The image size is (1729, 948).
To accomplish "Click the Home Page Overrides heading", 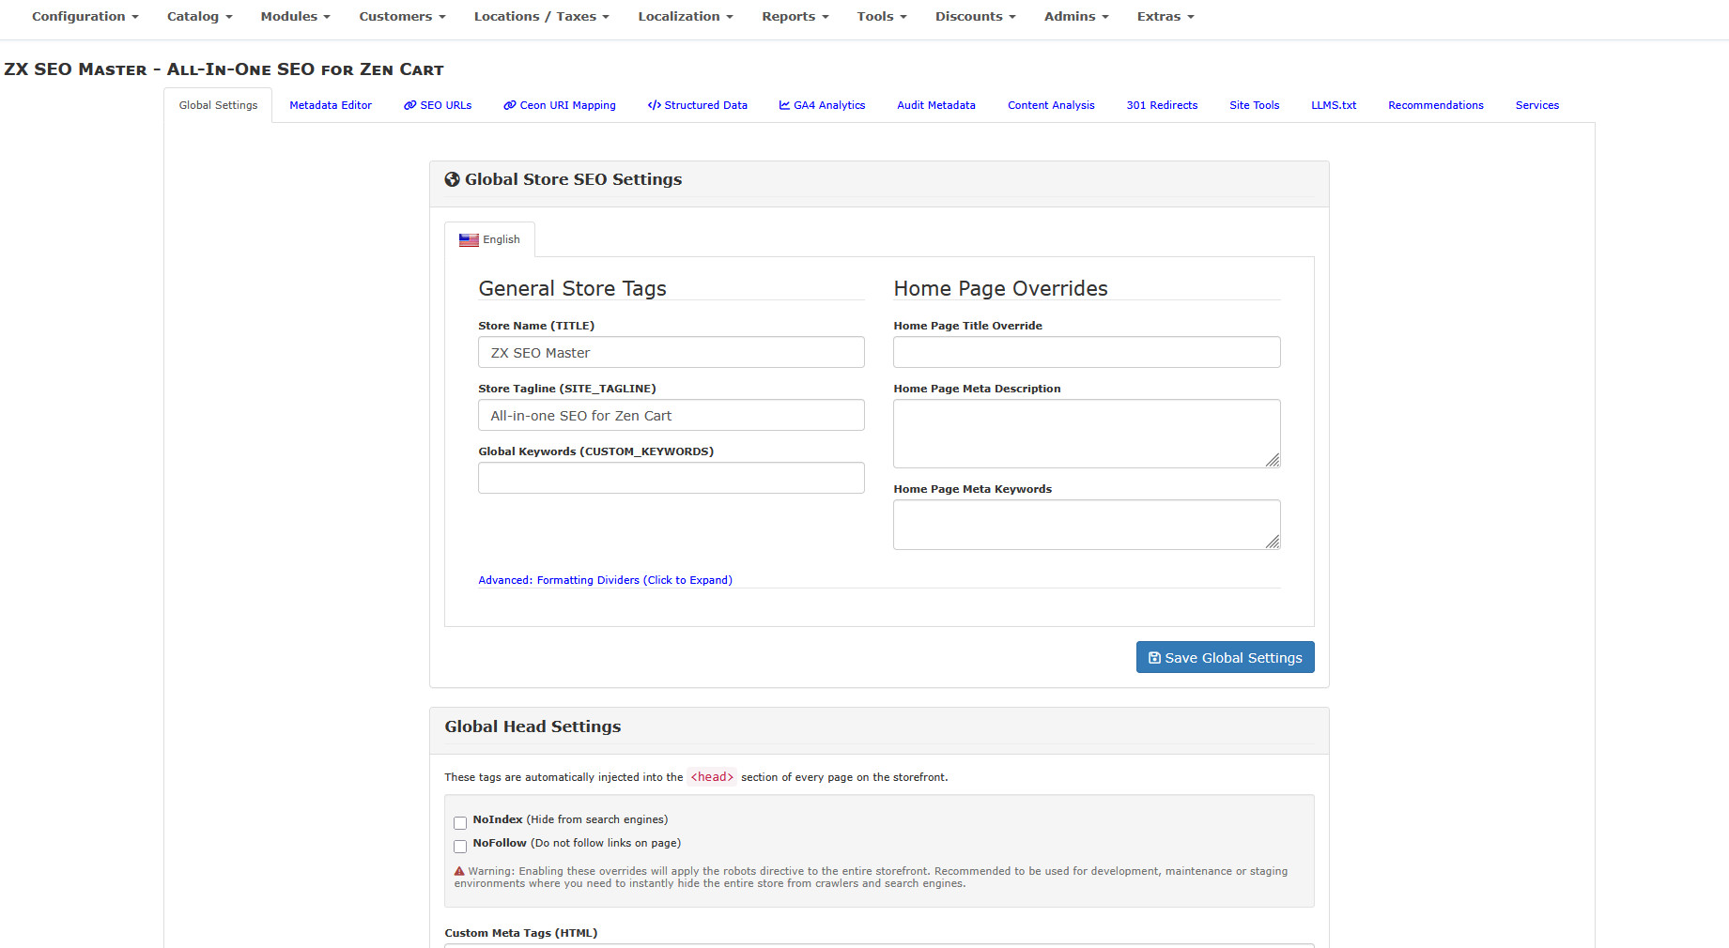I will [x=1001, y=288].
